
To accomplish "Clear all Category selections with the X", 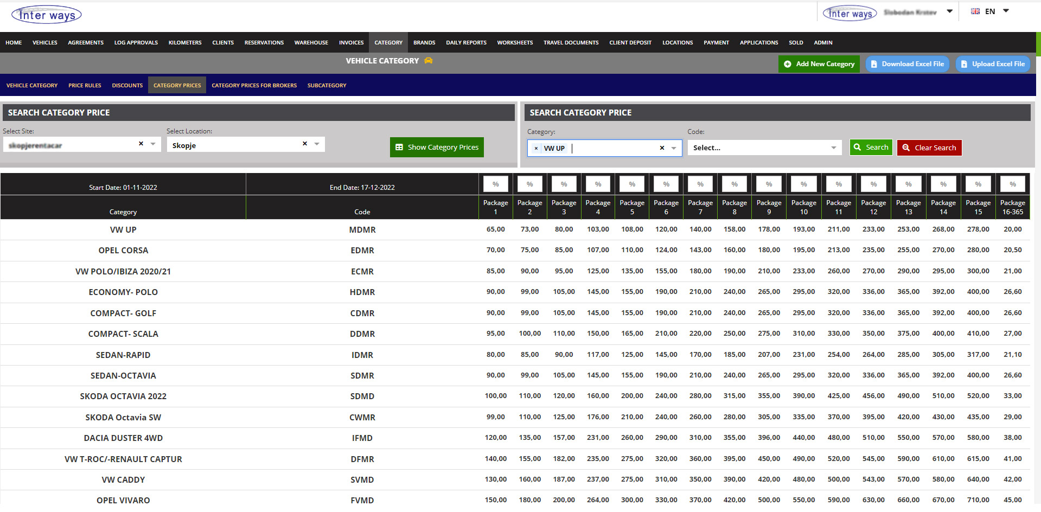I will tap(662, 148).
